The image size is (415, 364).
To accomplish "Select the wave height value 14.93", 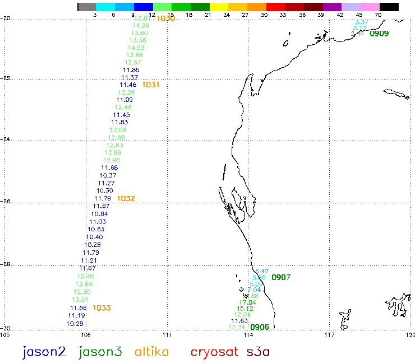I will (x=136, y=48).
